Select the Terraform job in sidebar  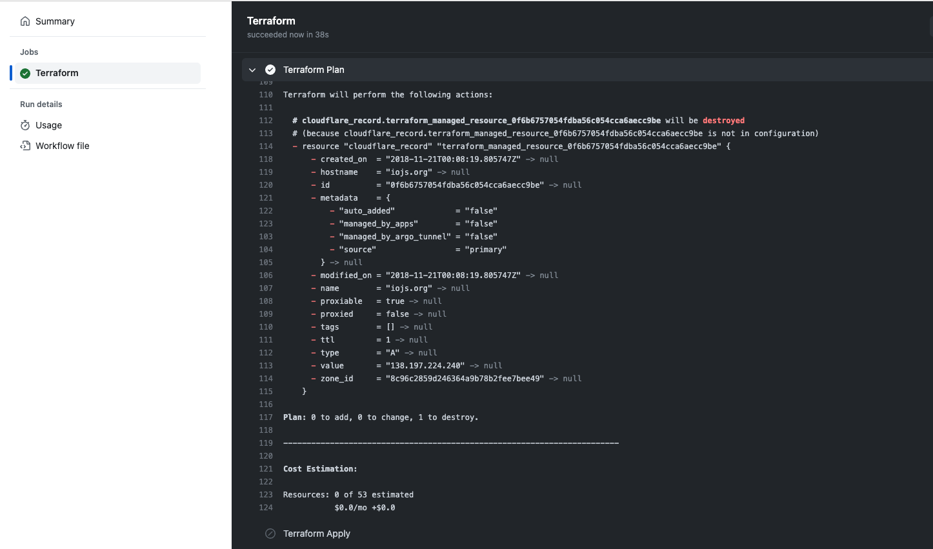[x=57, y=73]
